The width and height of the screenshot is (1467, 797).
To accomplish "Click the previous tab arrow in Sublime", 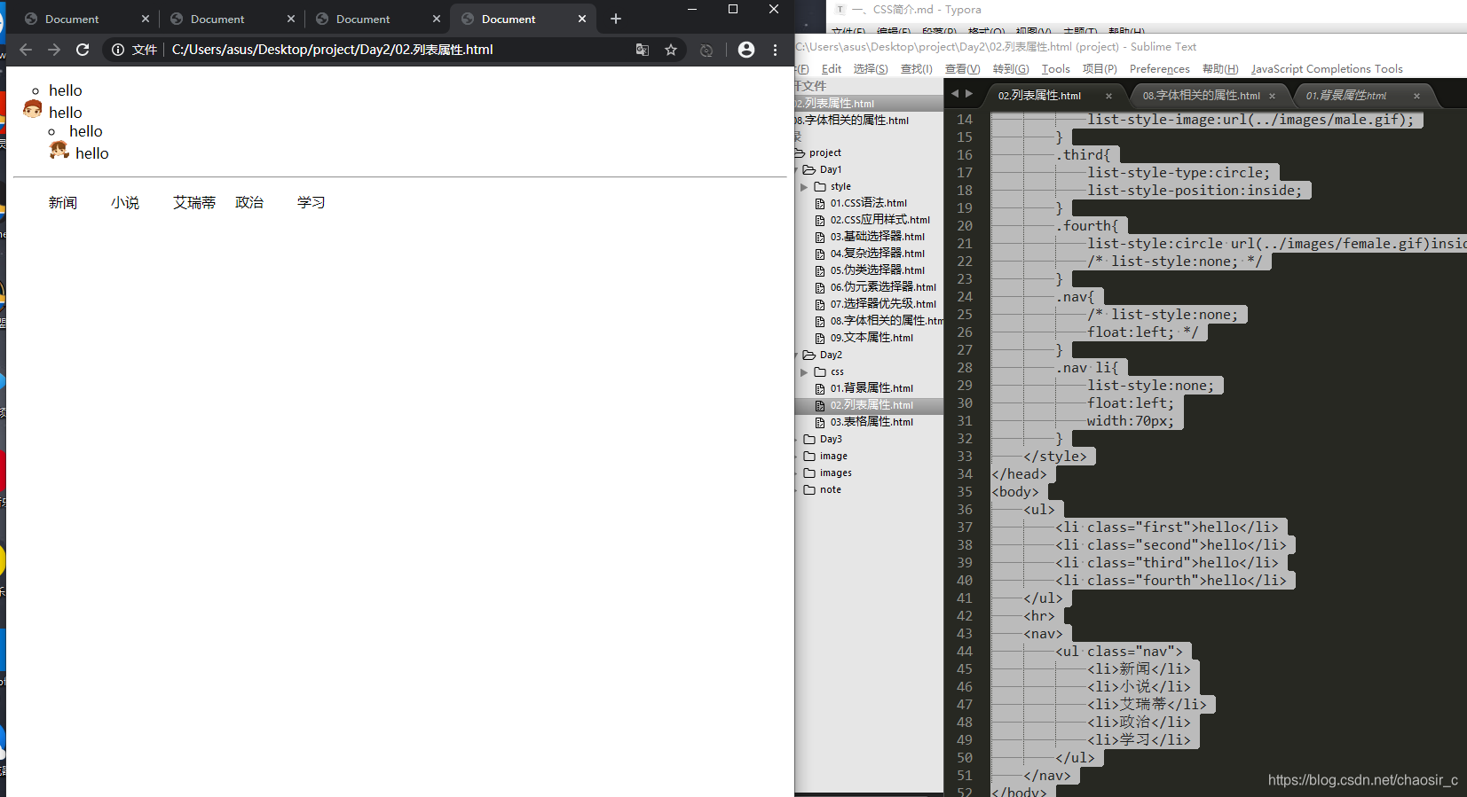I will tap(955, 93).
